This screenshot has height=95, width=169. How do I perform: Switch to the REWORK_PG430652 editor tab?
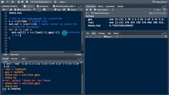pos(10,6)
